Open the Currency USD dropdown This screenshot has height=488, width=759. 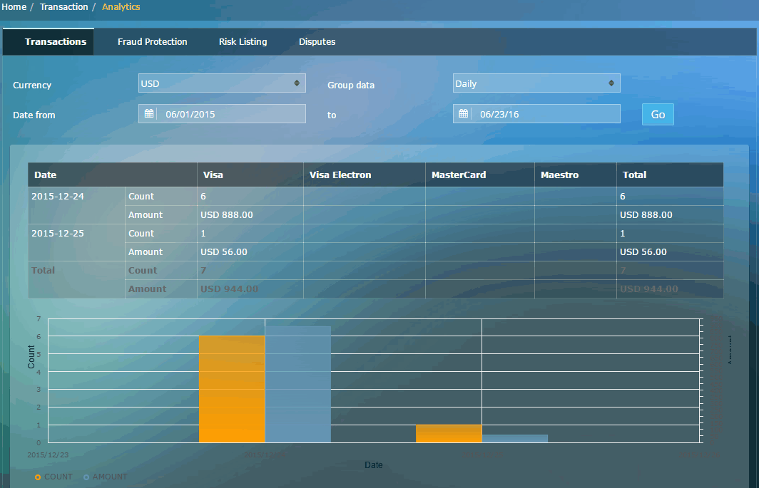click(x=222, y=83)
